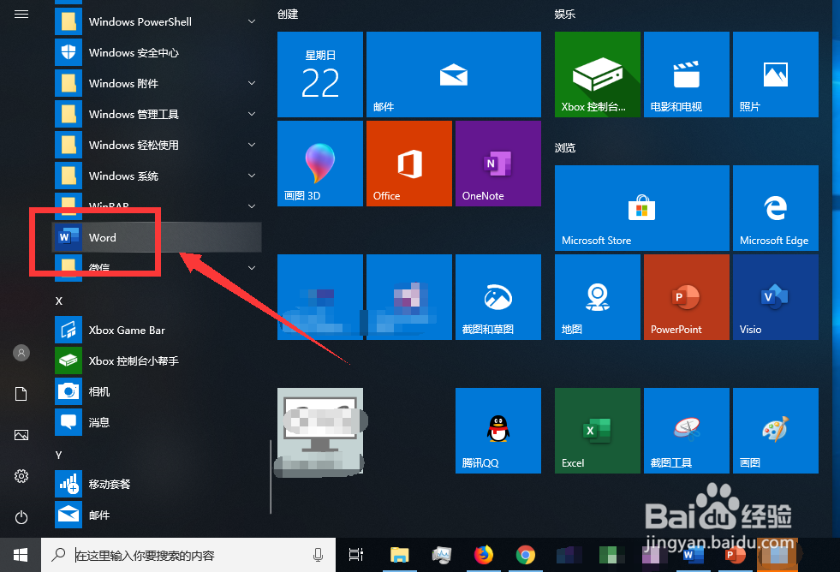Open the Paint tile (画图)
This screenshot has width=840, height=572.
point(775,431)
